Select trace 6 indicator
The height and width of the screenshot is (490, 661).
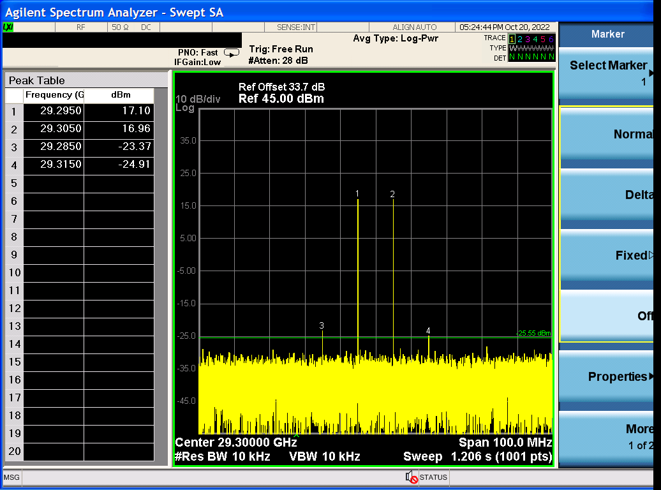pyautogui.click(x=551, y=39)
